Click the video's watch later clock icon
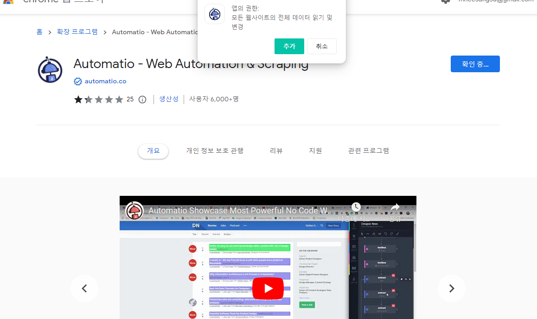This screenshot has width=537, height=319. [356, 207]
